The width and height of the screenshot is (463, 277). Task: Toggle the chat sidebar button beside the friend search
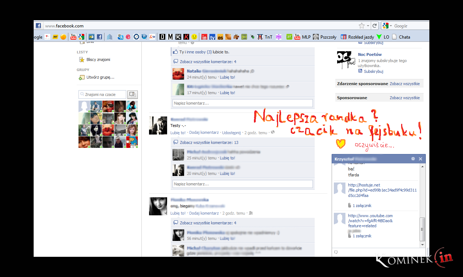click(132, 94)
